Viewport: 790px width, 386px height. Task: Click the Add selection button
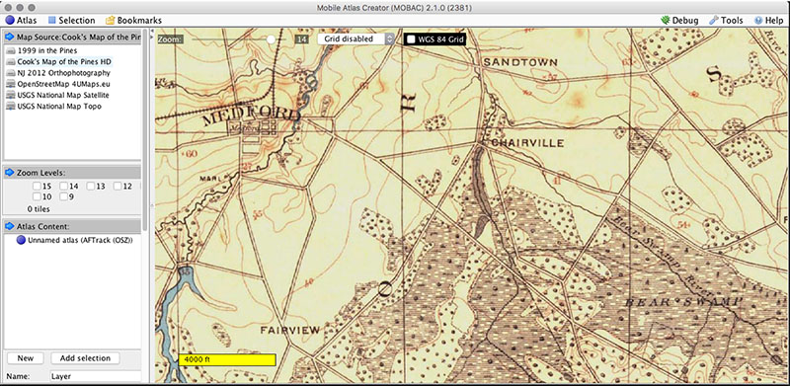tap(85, 358)
